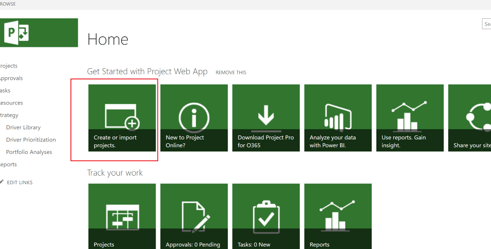Go to Tasks in the left navigation

coord(5,90)
